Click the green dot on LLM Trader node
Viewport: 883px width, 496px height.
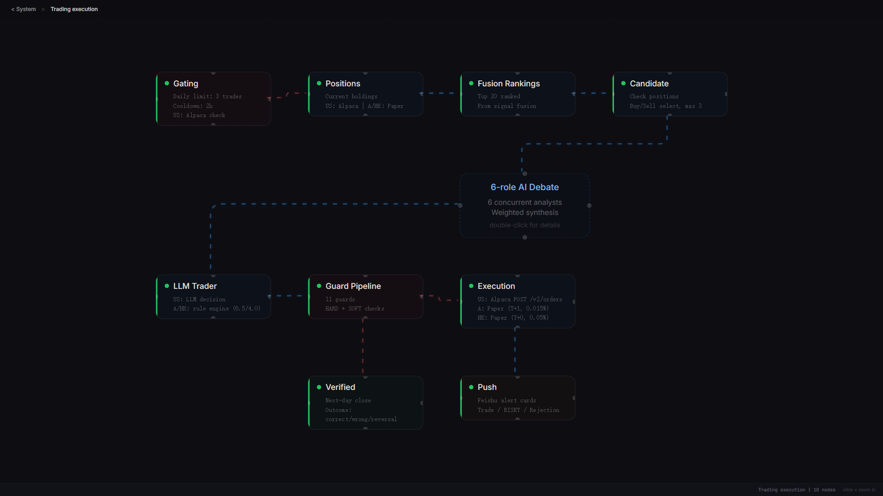point(167,286)
